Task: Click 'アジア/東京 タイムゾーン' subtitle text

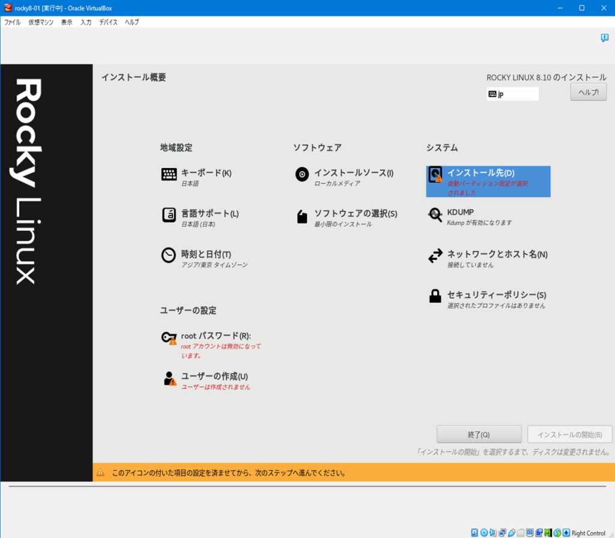Action: point(214,265)
